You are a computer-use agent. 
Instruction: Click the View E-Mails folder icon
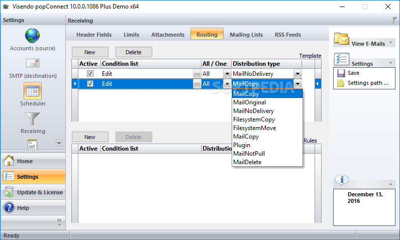pyautogui.click(x=342, y=39)
